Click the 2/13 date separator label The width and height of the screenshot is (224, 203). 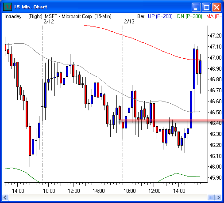pyautogui.click(x=129, y=22)
